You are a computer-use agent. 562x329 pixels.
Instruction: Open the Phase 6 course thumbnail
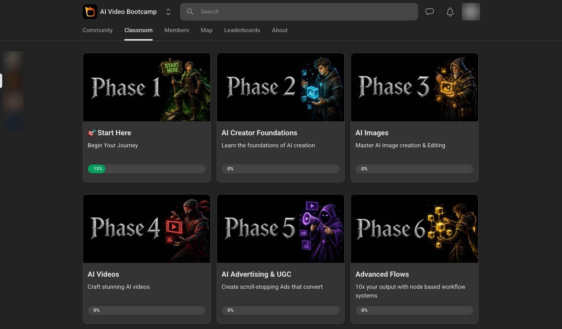[x=415, y=229]
